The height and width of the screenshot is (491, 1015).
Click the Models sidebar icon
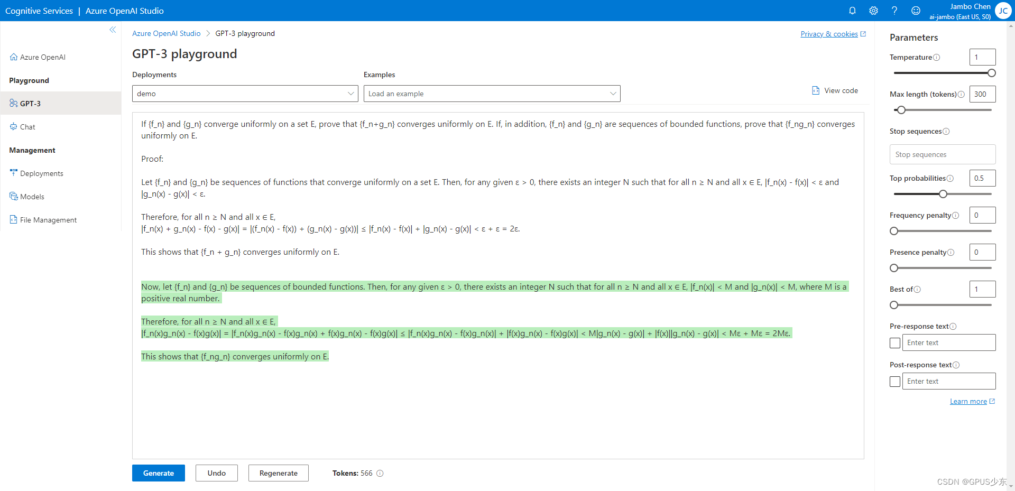point(14,197)
